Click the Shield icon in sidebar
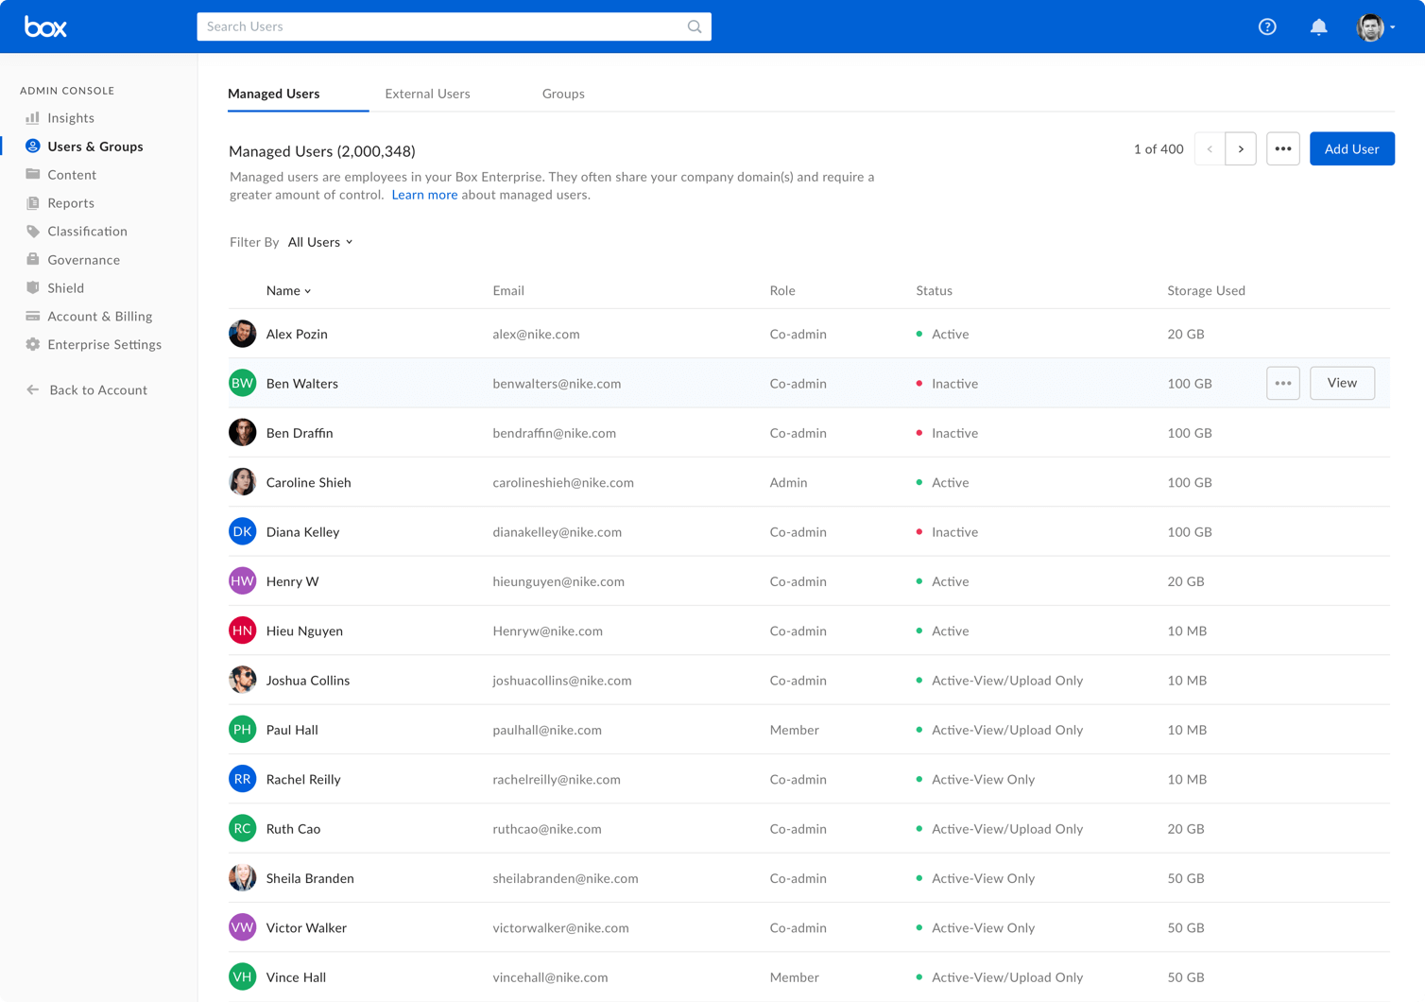Viewport: 1425px width, 1002px height. point(33,287)
